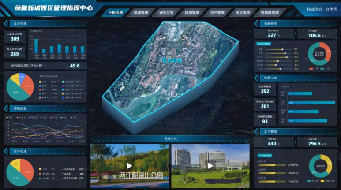Toggle the PM2.5 series in chart legend
341x190 pixels.
click(21, 118)
